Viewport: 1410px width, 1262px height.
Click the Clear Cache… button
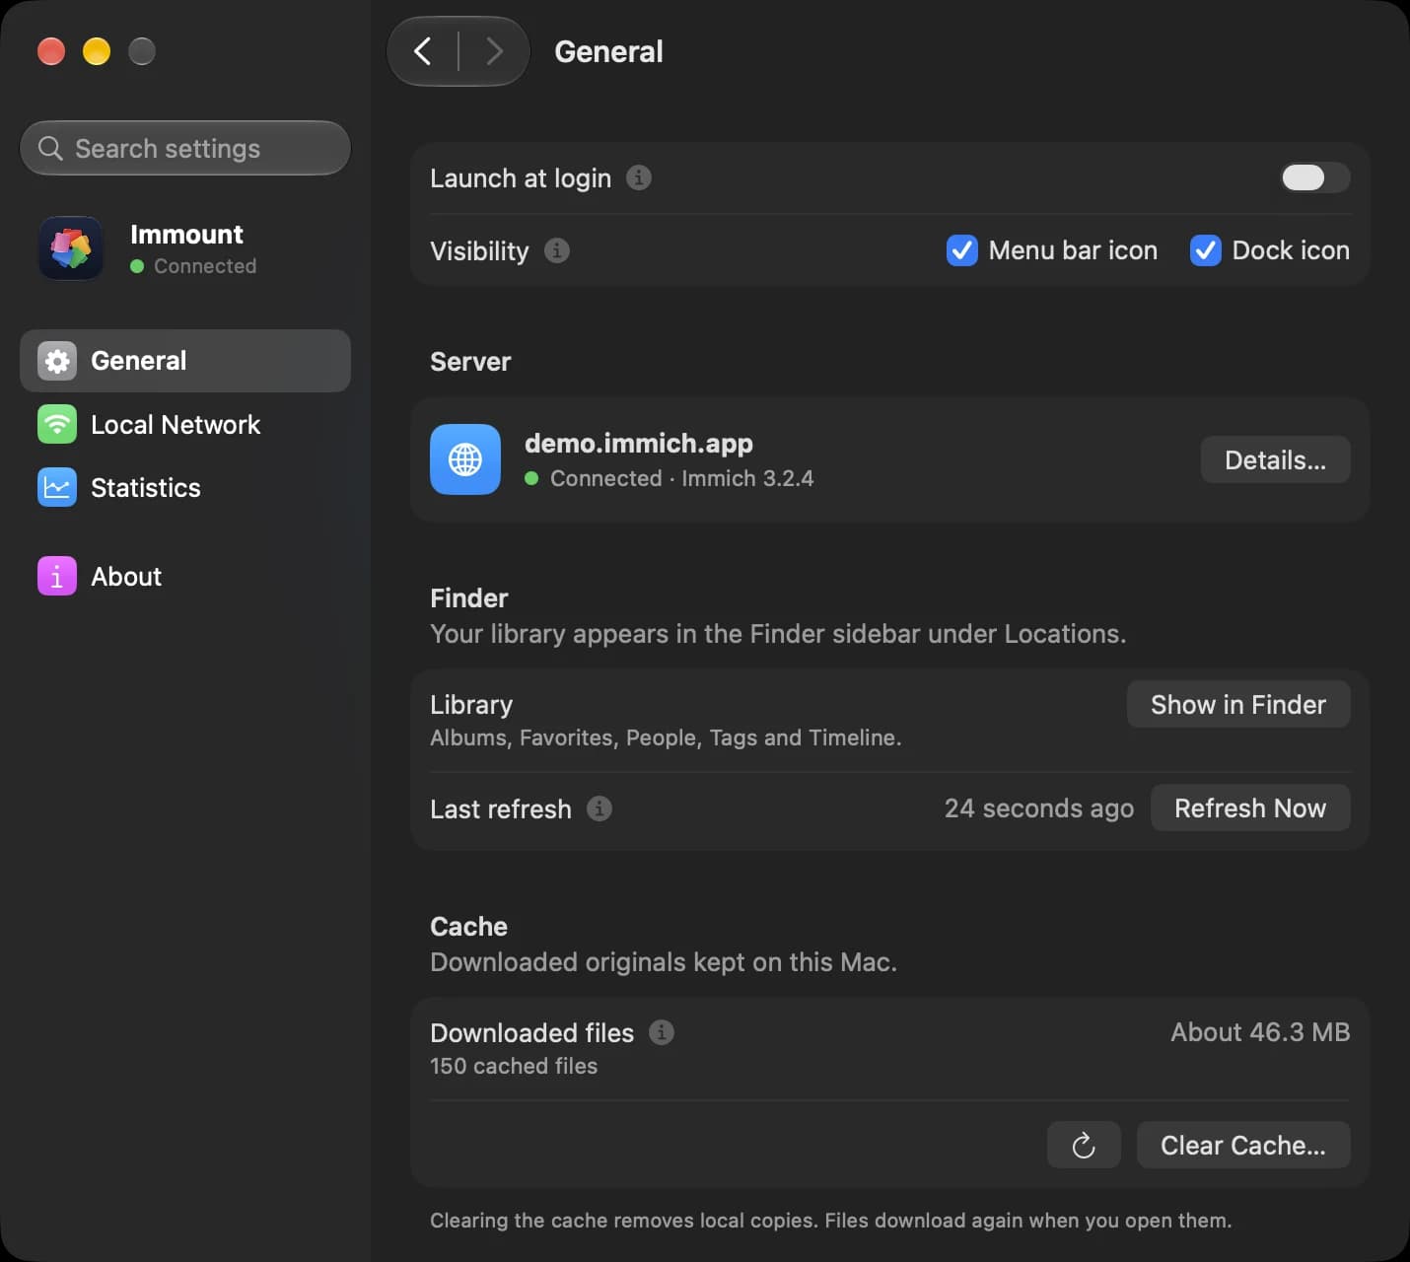pyautogui.click(x=1243, y=1145)
